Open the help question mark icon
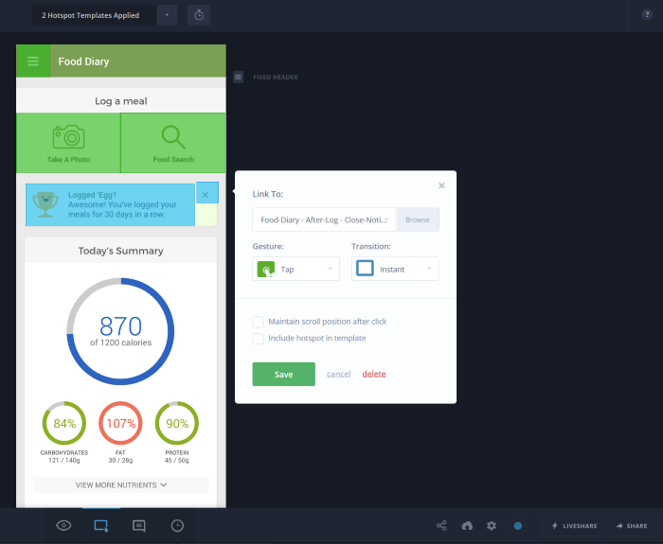This screenshot has width=663, height=544. click(x=647, y=15)
